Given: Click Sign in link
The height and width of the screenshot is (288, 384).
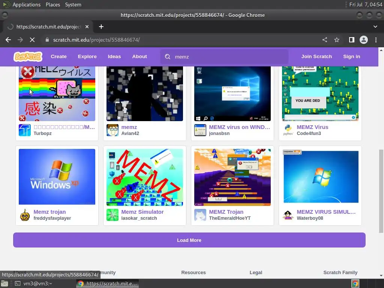Looking at the screenshot, I should [x=352, y=57].
